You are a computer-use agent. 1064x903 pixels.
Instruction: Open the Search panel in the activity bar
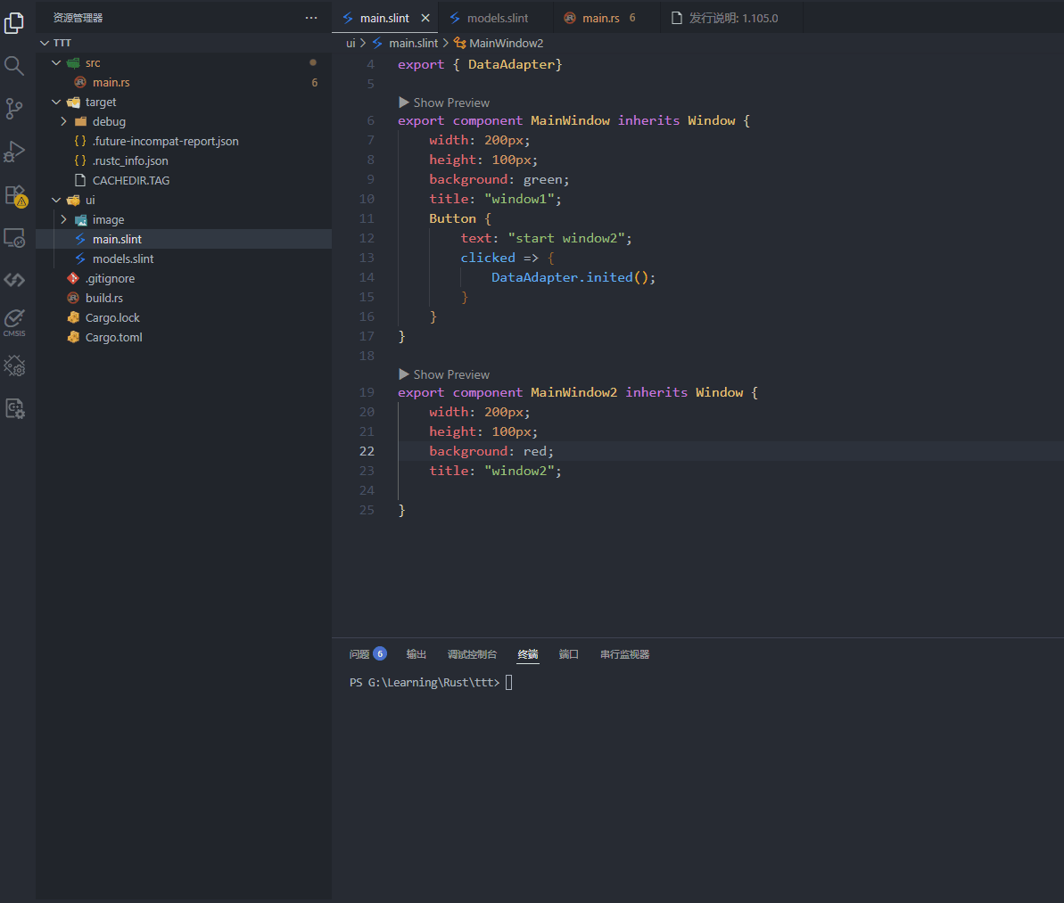[14, 65]
